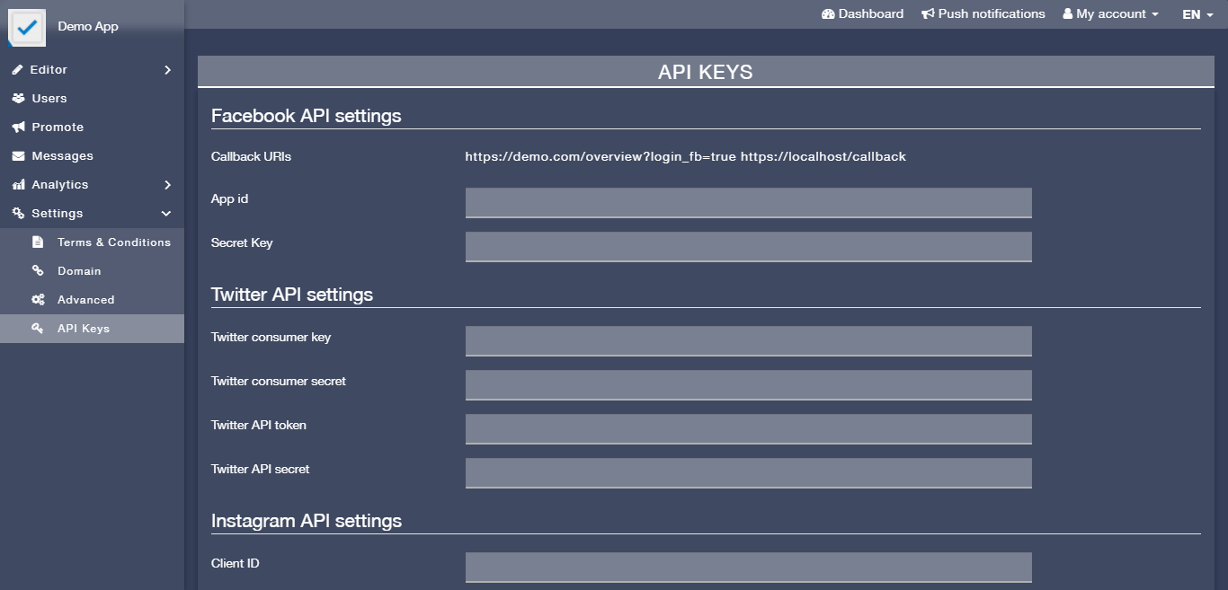Click the Promote megaphone icon

[x=18, y=128]
